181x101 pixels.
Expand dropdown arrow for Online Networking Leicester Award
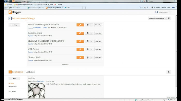point(92,25)
